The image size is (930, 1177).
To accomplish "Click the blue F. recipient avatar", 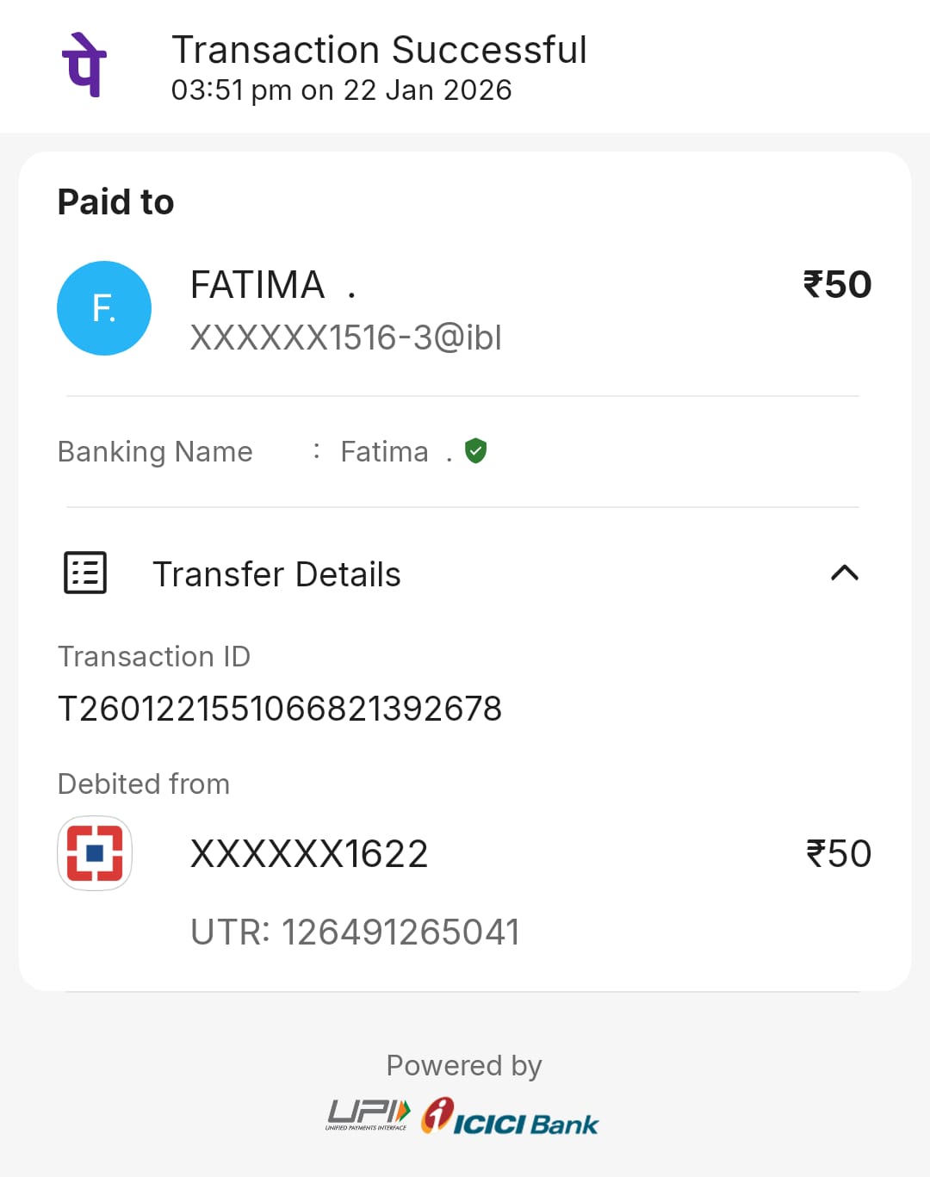I will pos(104,308).
